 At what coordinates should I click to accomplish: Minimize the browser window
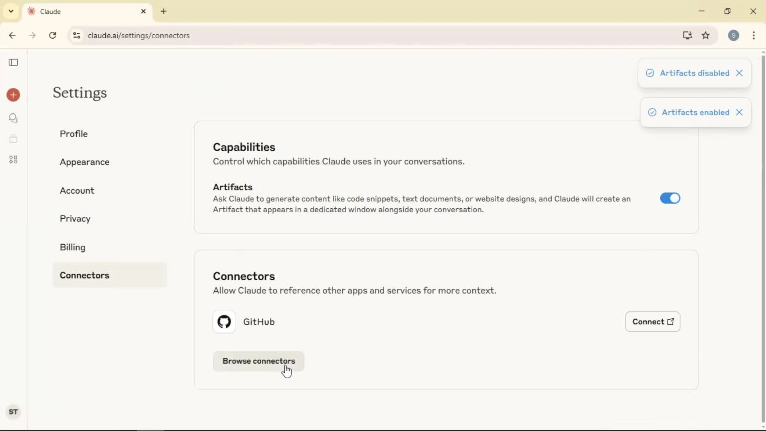[x=702, y=11]
